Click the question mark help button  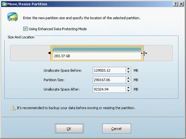tap(176, 4)
